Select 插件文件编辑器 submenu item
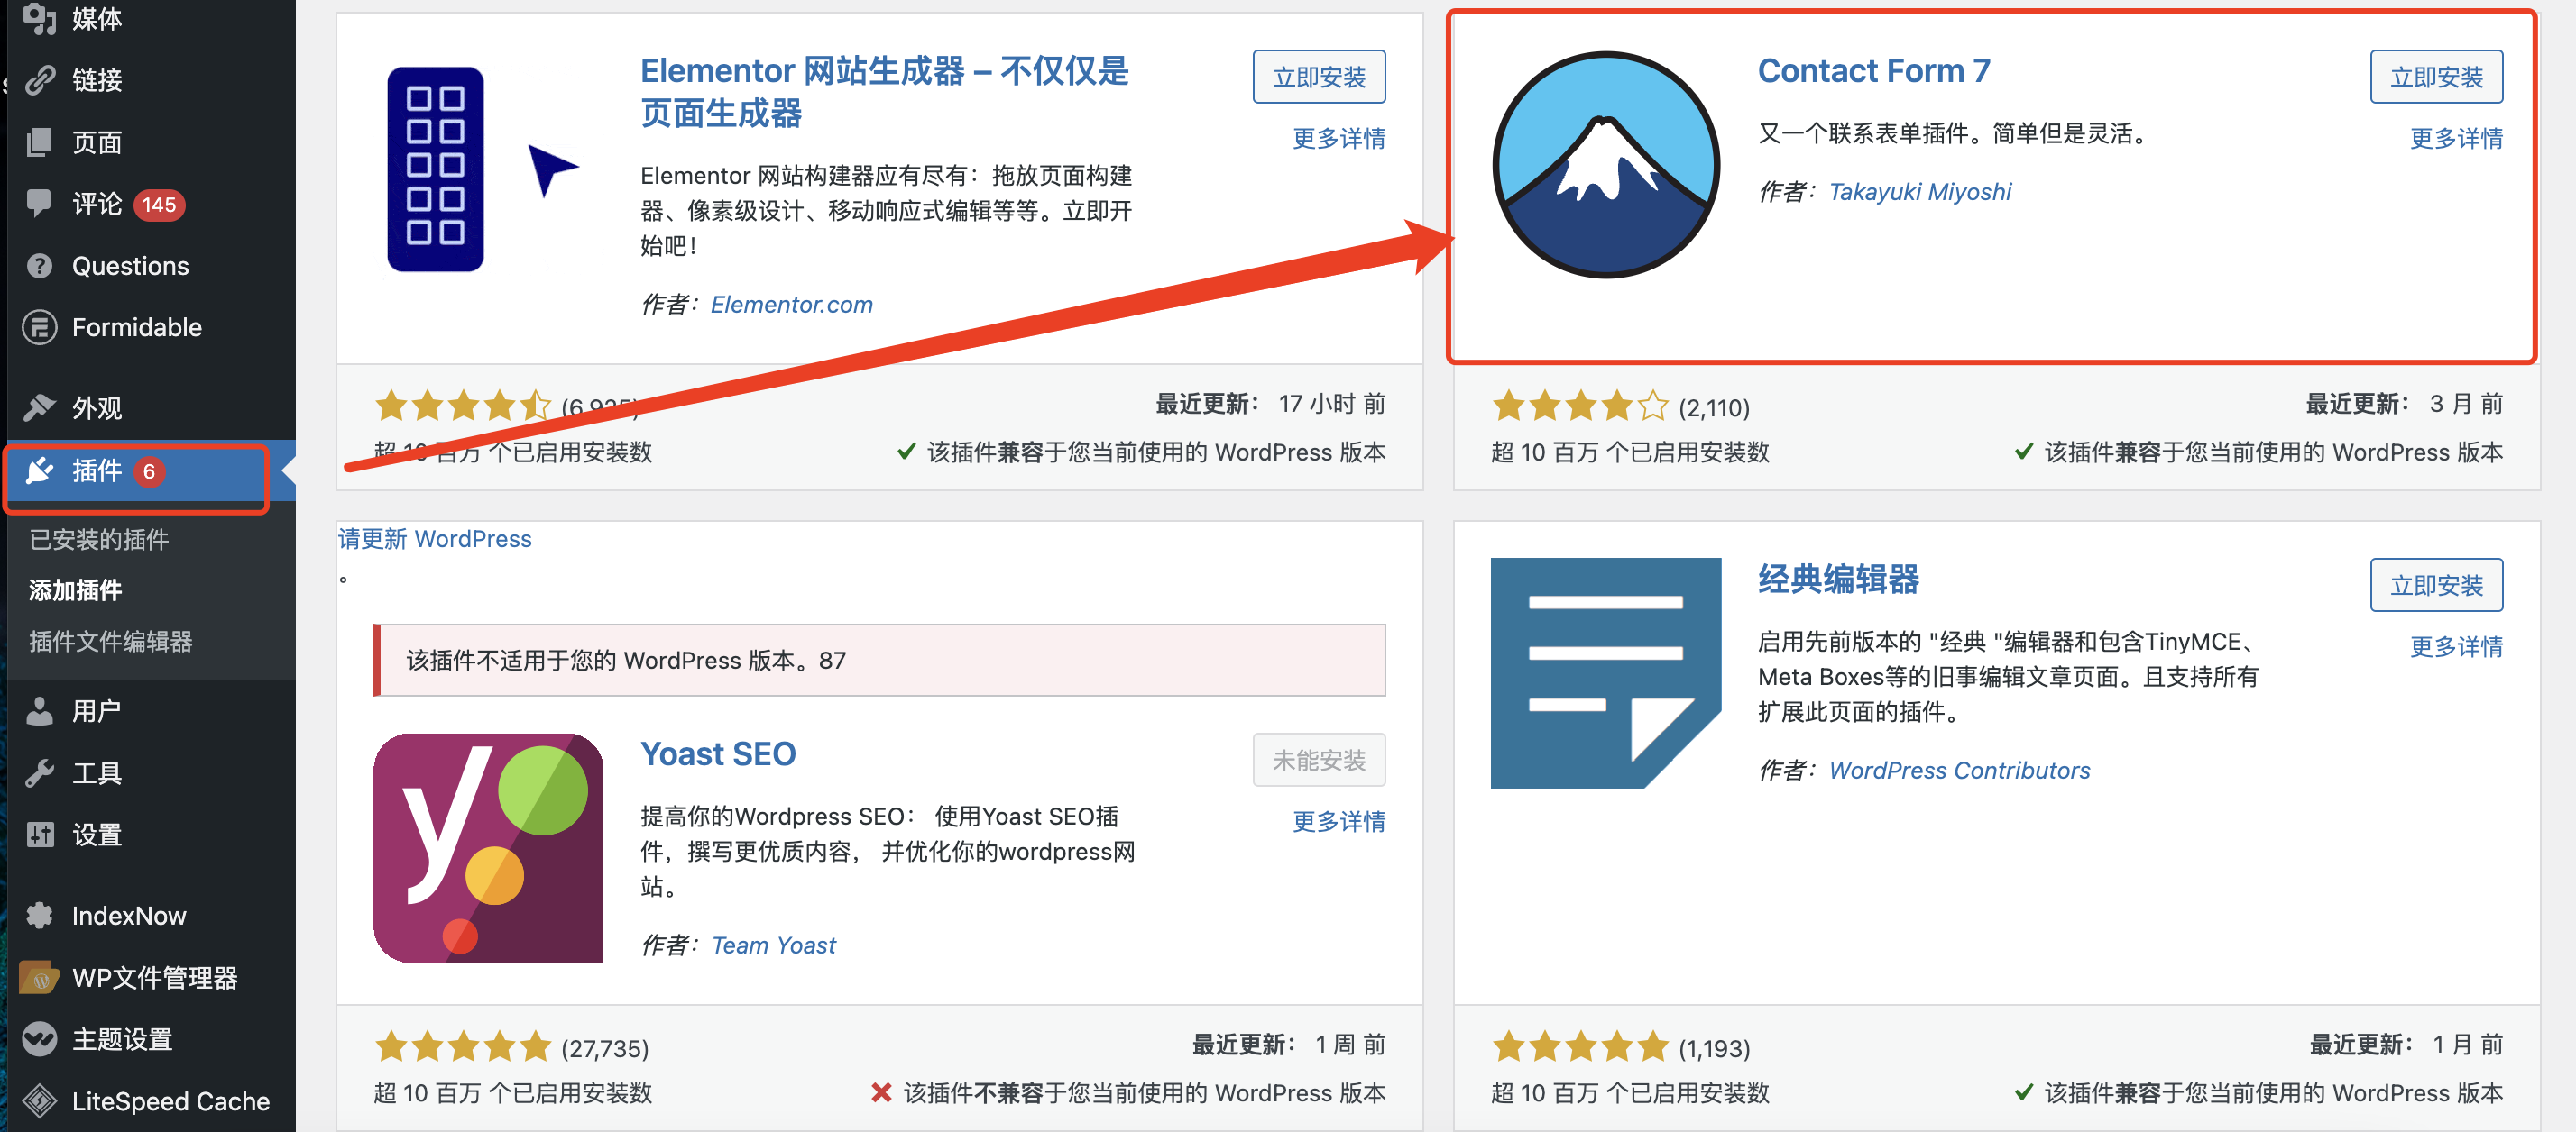This screenshot has width=2576, height=1132. [x=111, y=642]
